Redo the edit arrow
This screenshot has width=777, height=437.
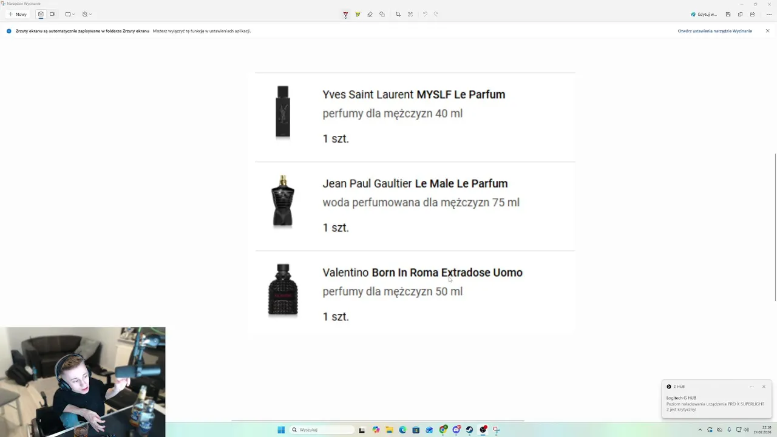click(436, 15)
